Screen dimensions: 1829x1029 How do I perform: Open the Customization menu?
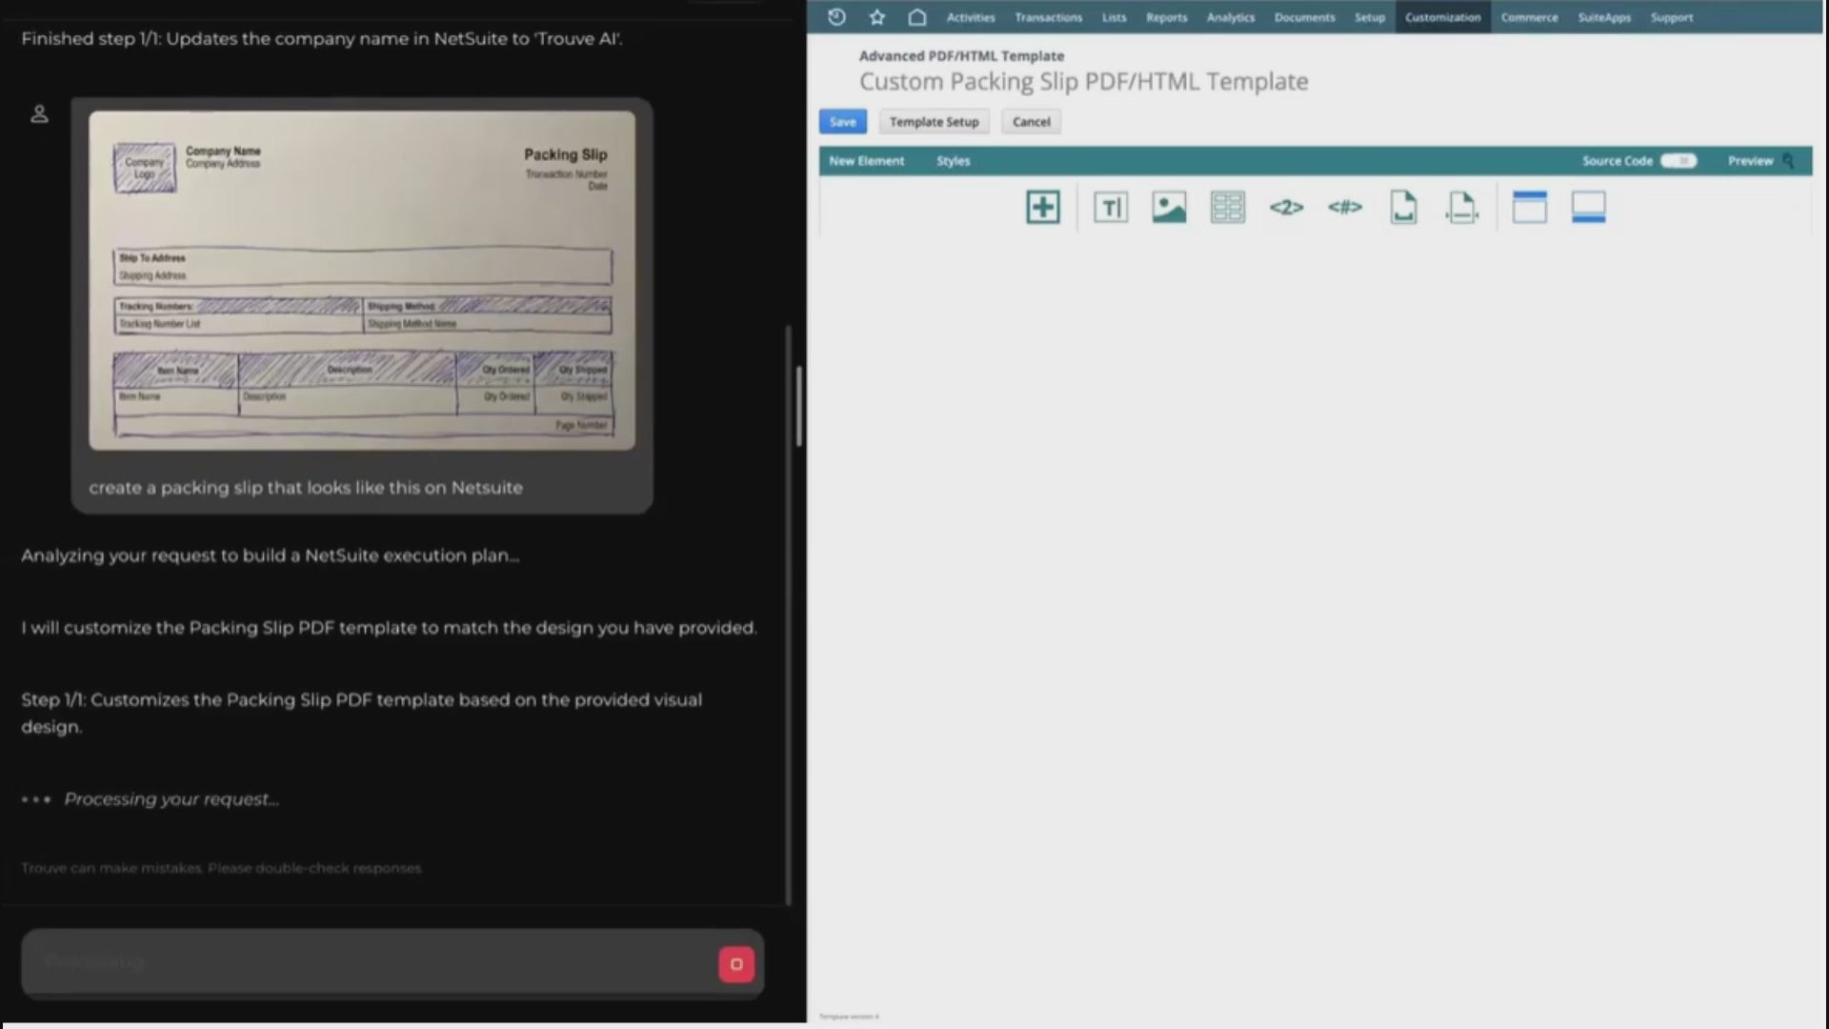(1442, 17)
